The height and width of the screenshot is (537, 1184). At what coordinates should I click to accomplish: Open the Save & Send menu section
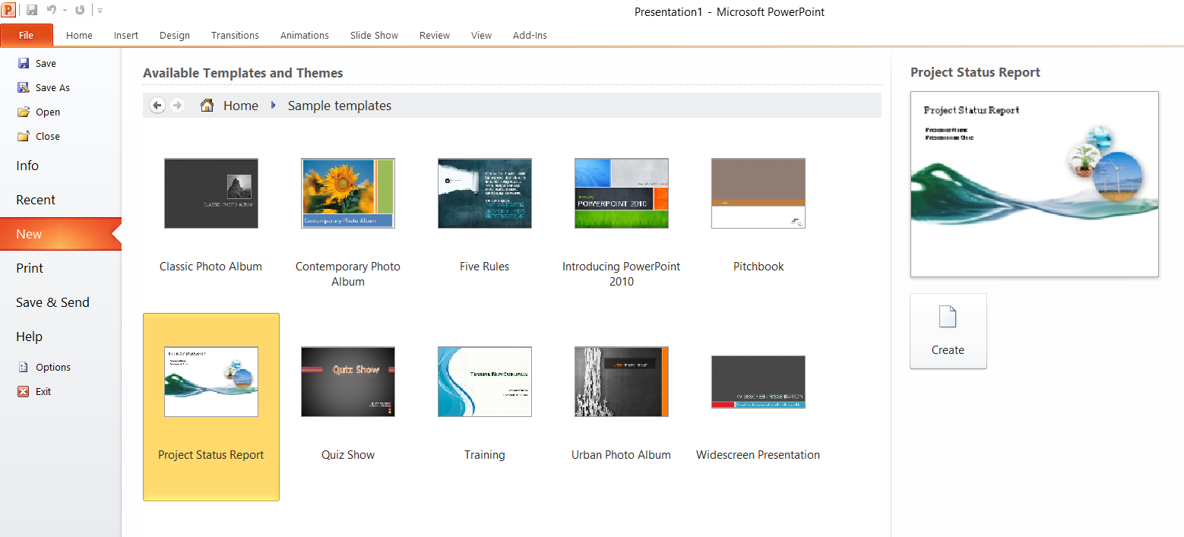click(x=52, y=302)
